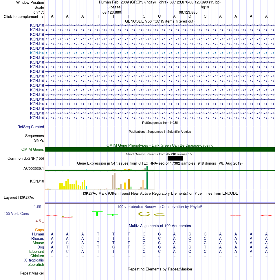Click the 'hg19' label beside the scale bar

click(205, 7)
